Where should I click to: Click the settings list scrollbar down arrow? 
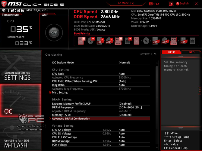[157, 148]
